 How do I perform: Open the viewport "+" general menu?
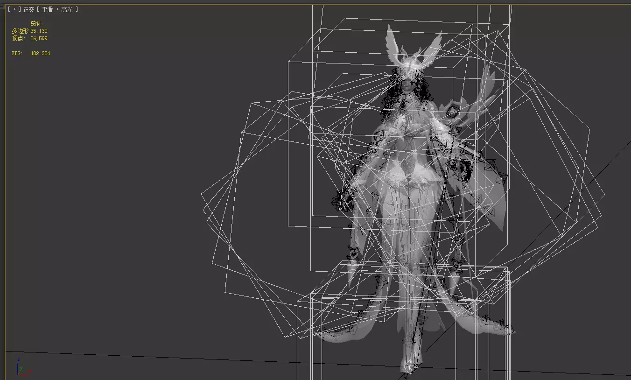click(x=14, y=9)
